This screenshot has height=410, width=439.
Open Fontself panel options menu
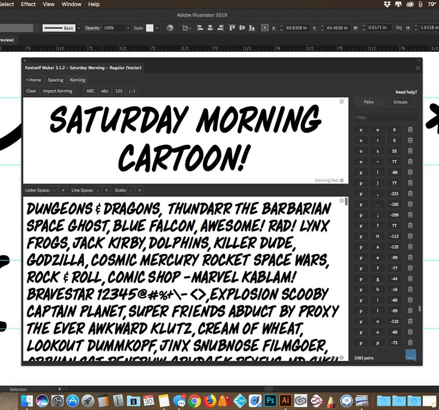pyautogui.click(x=418, y=68)
